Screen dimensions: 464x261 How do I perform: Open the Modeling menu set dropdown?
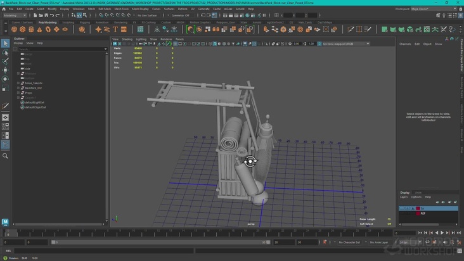pos(15,15)
